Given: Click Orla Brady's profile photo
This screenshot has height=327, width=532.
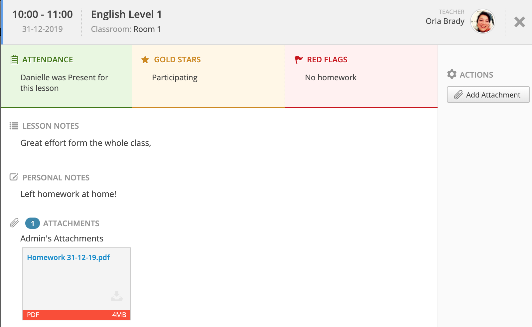Looking at the screenshot, I should [483, 22].
